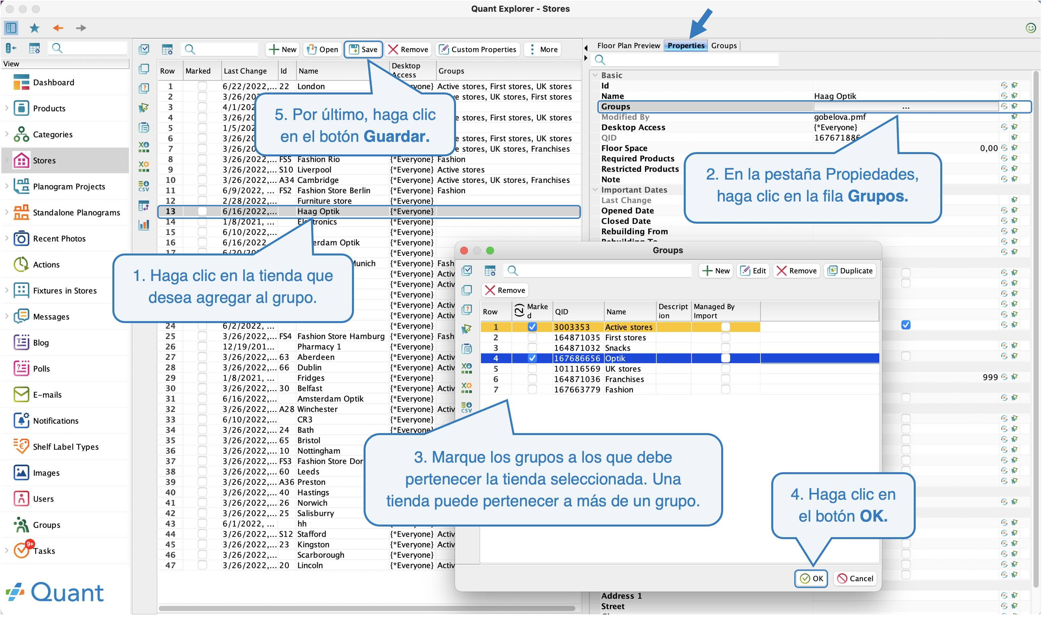This screenshot has height=617, width=1042.
Task: Open the Polls icon in sidebar
Action: (x=21, y=369)
